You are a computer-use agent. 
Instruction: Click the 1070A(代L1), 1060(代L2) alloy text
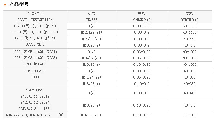[x=35, y=26]
